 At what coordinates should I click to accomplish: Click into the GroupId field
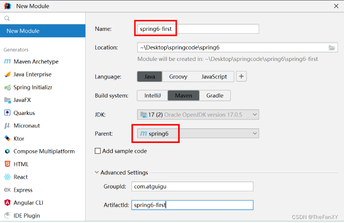(192, 186)
